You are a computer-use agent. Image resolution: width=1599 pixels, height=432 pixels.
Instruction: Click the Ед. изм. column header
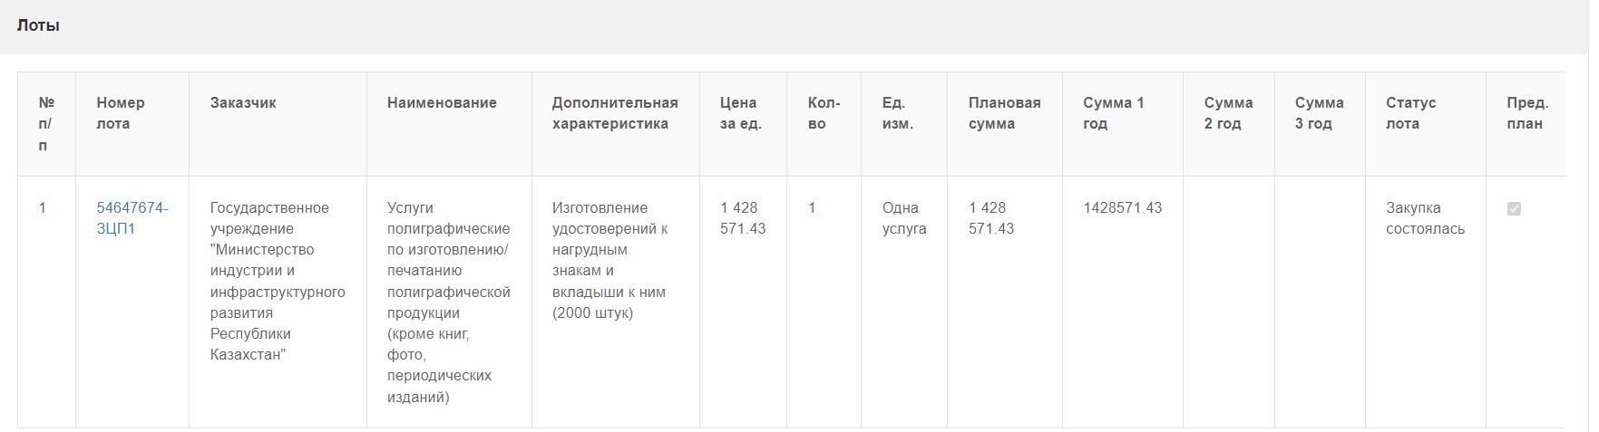tap(898, 113)
